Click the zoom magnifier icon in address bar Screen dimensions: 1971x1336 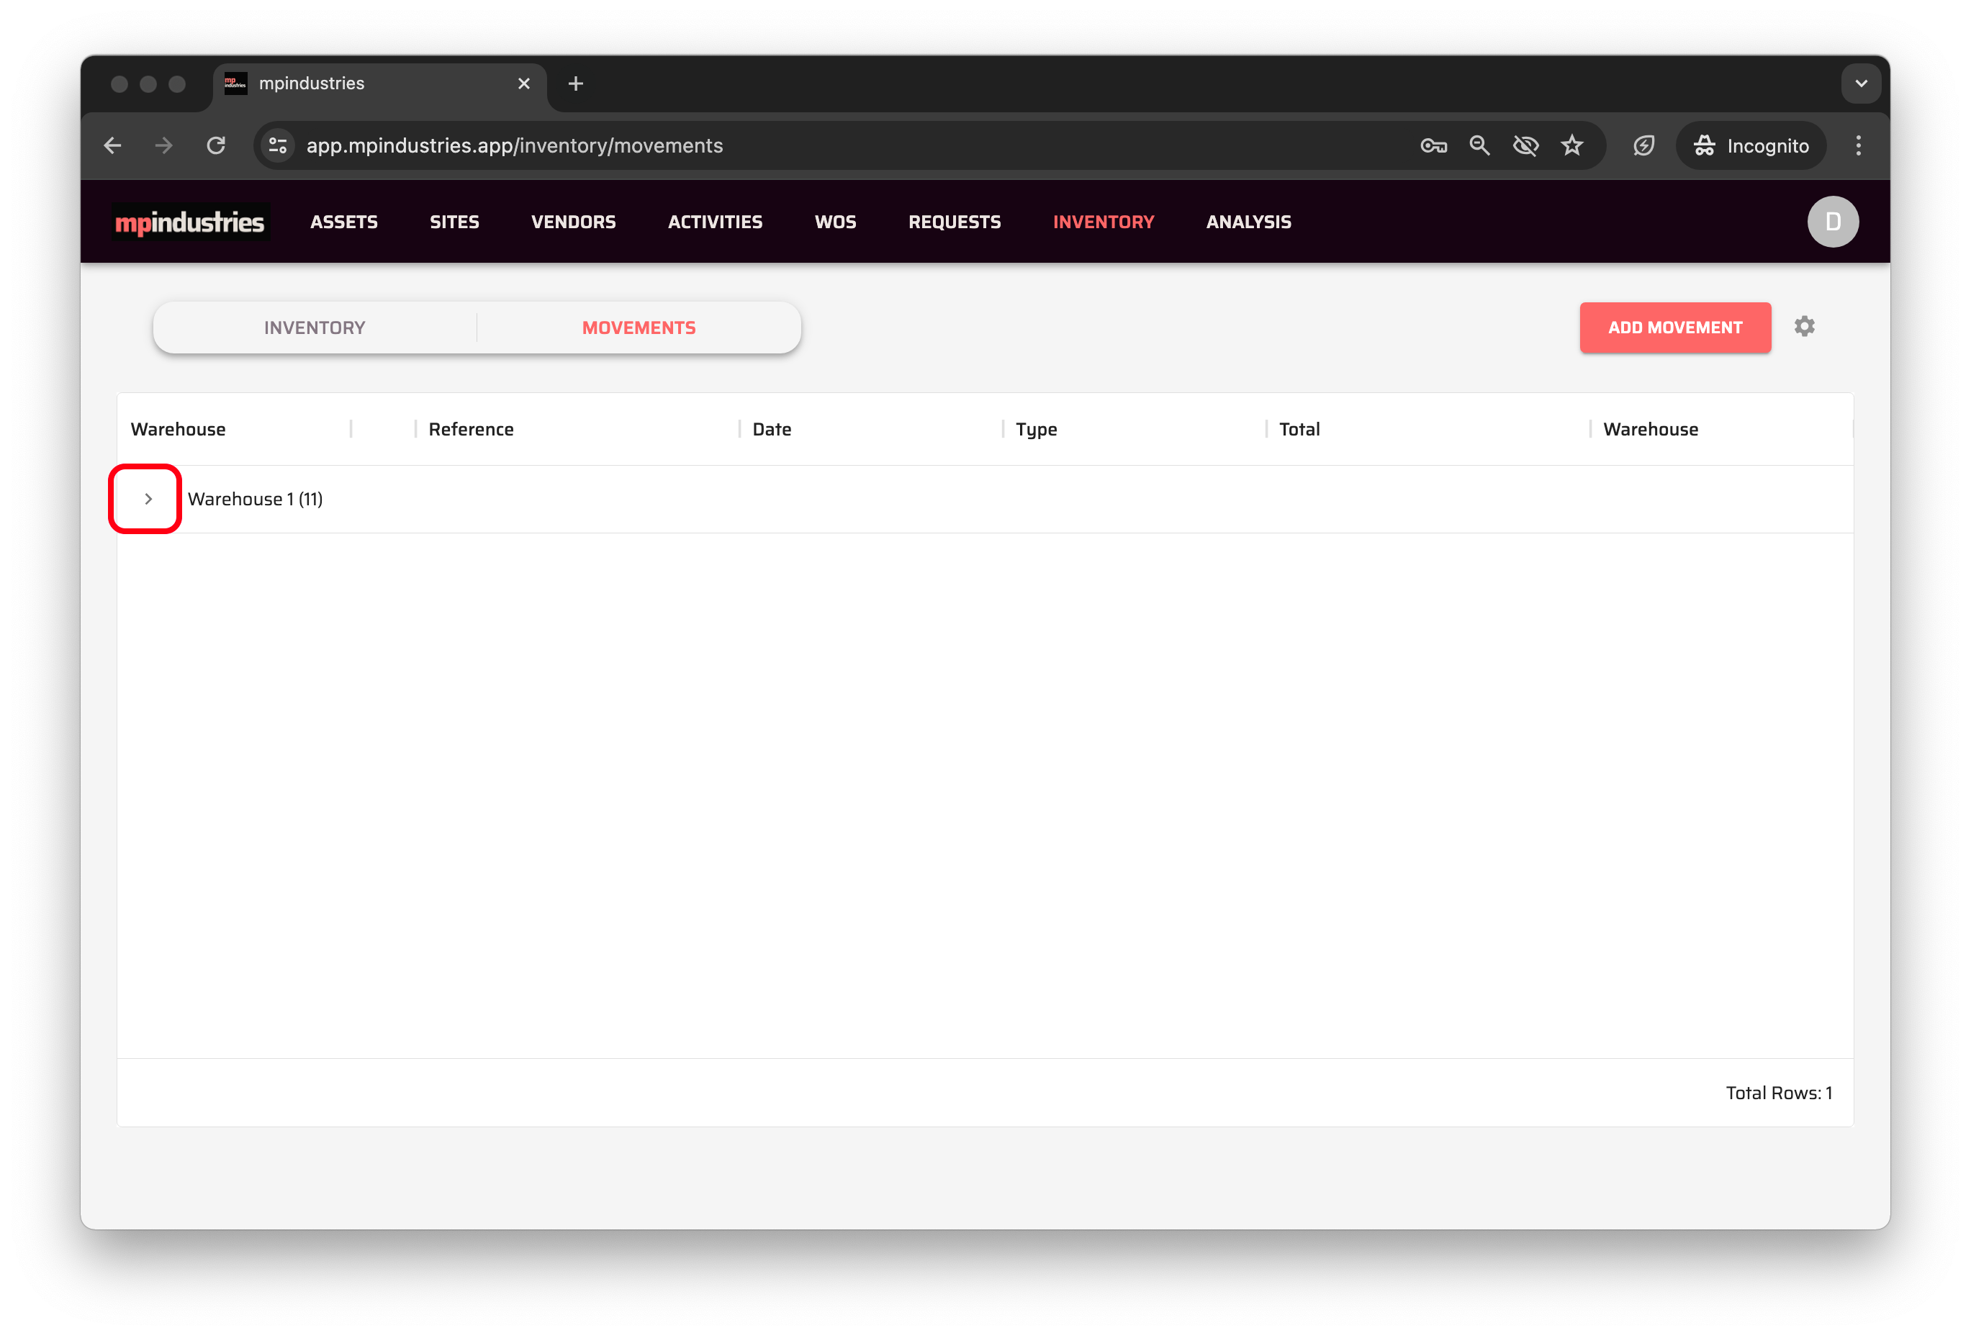(x=1479, y=146)
